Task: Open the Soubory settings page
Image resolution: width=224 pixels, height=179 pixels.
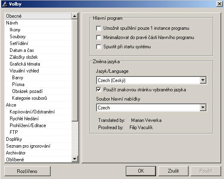Action: 38,37
